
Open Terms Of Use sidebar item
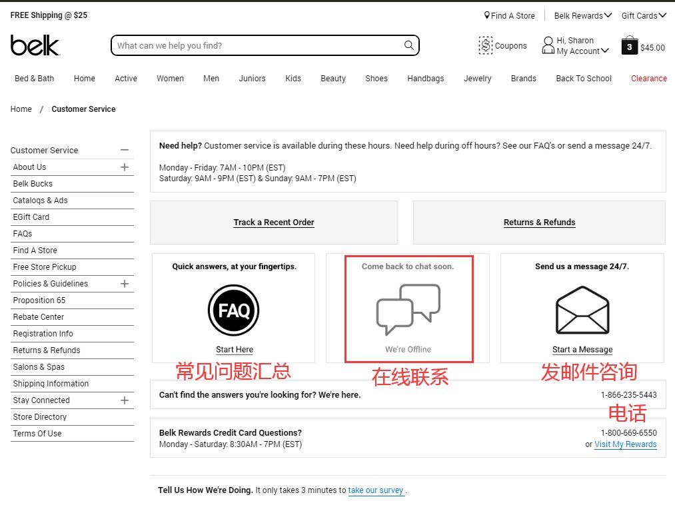pyautogui.click(x=37, y=433)
